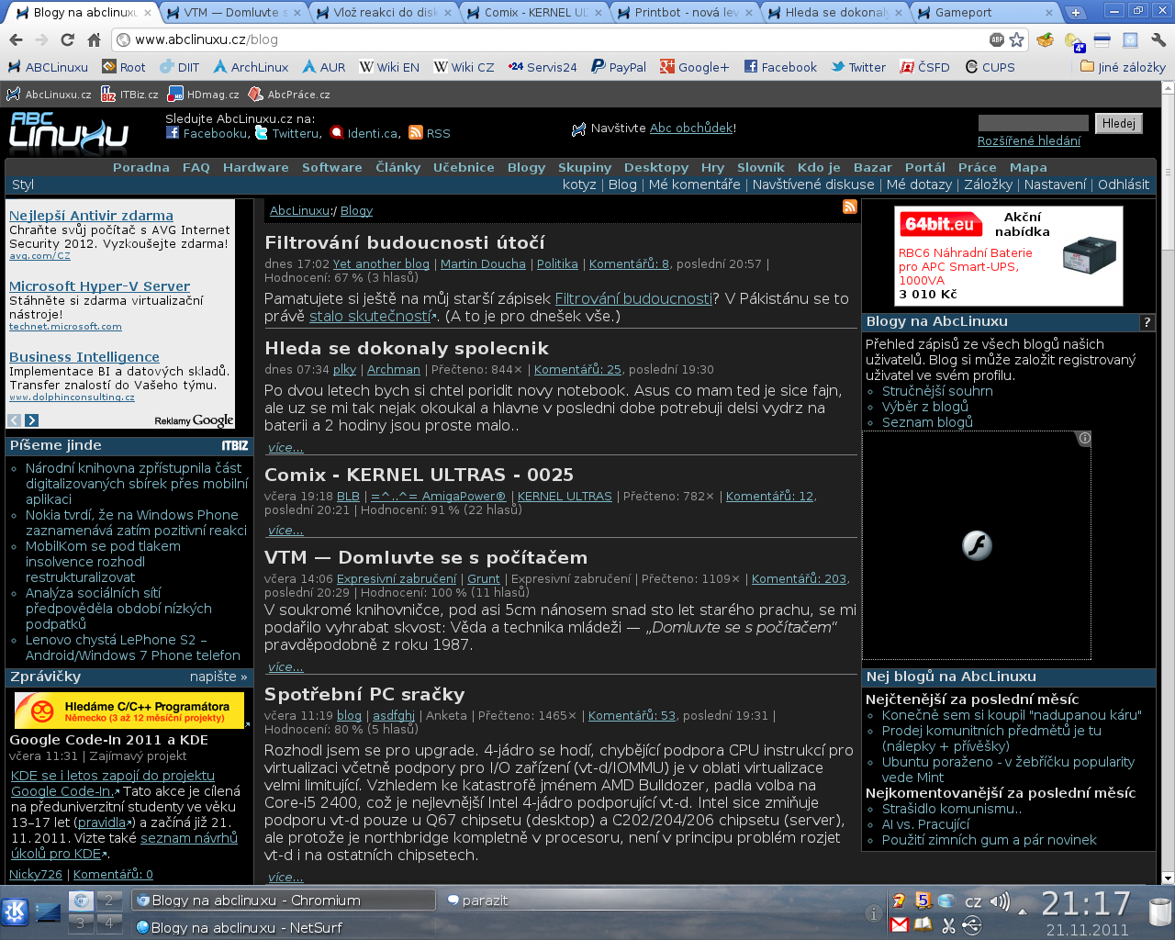
Task: Switch to virtual desktop 4
Action: [108, 923]
